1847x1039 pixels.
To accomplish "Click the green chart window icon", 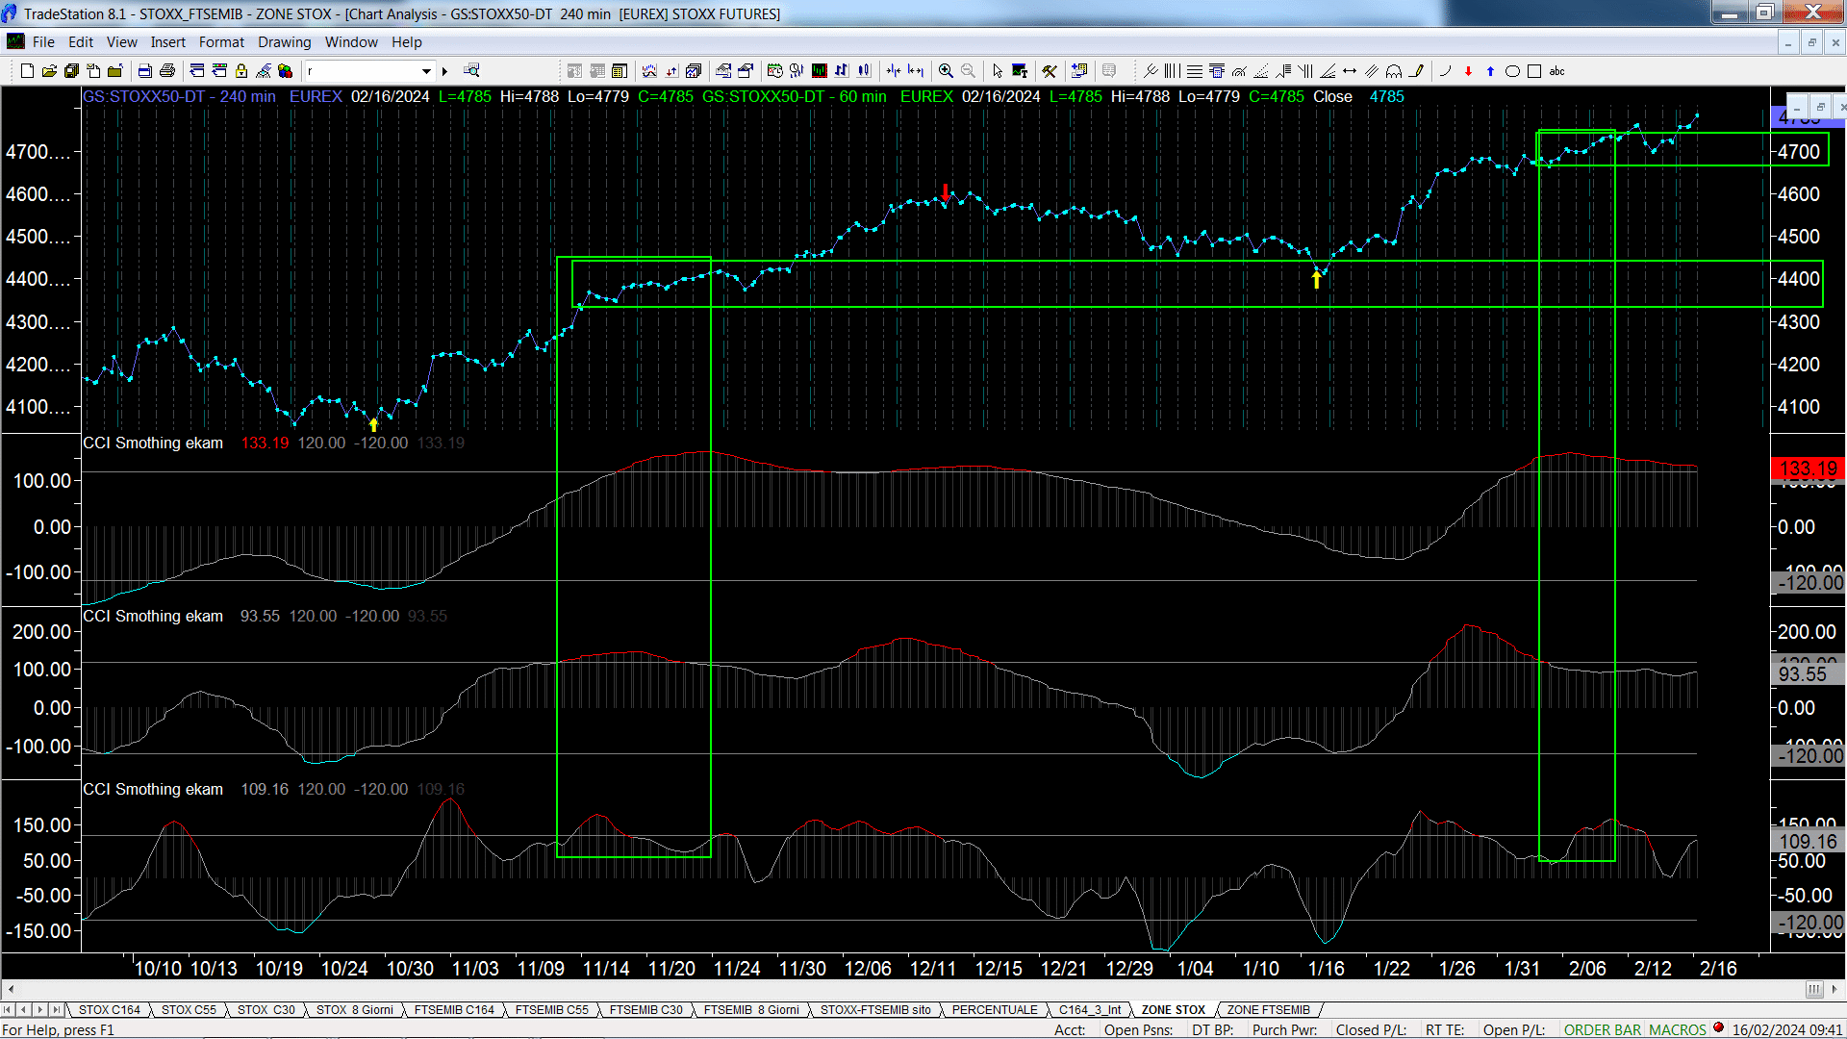I will pos(819,71).
